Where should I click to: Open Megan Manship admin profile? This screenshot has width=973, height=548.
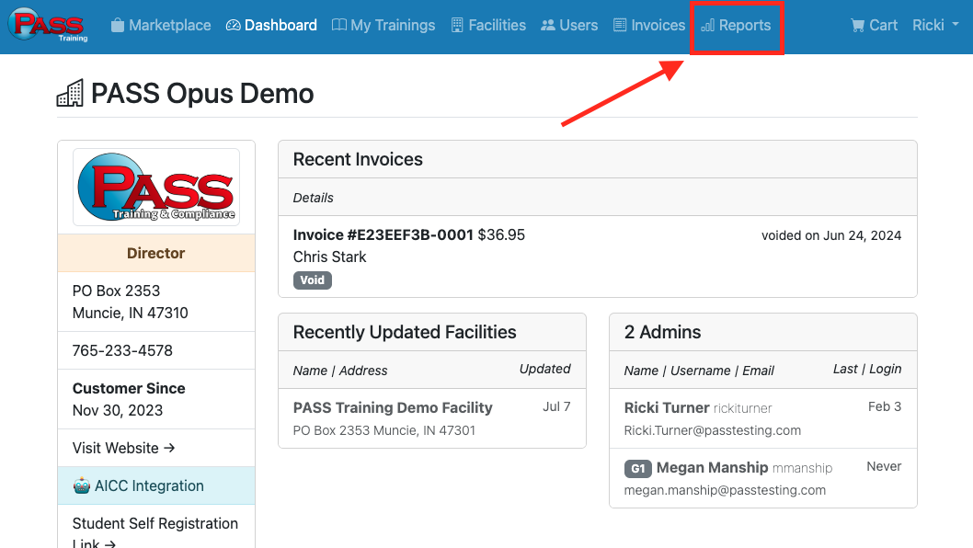tap(713, 467)
